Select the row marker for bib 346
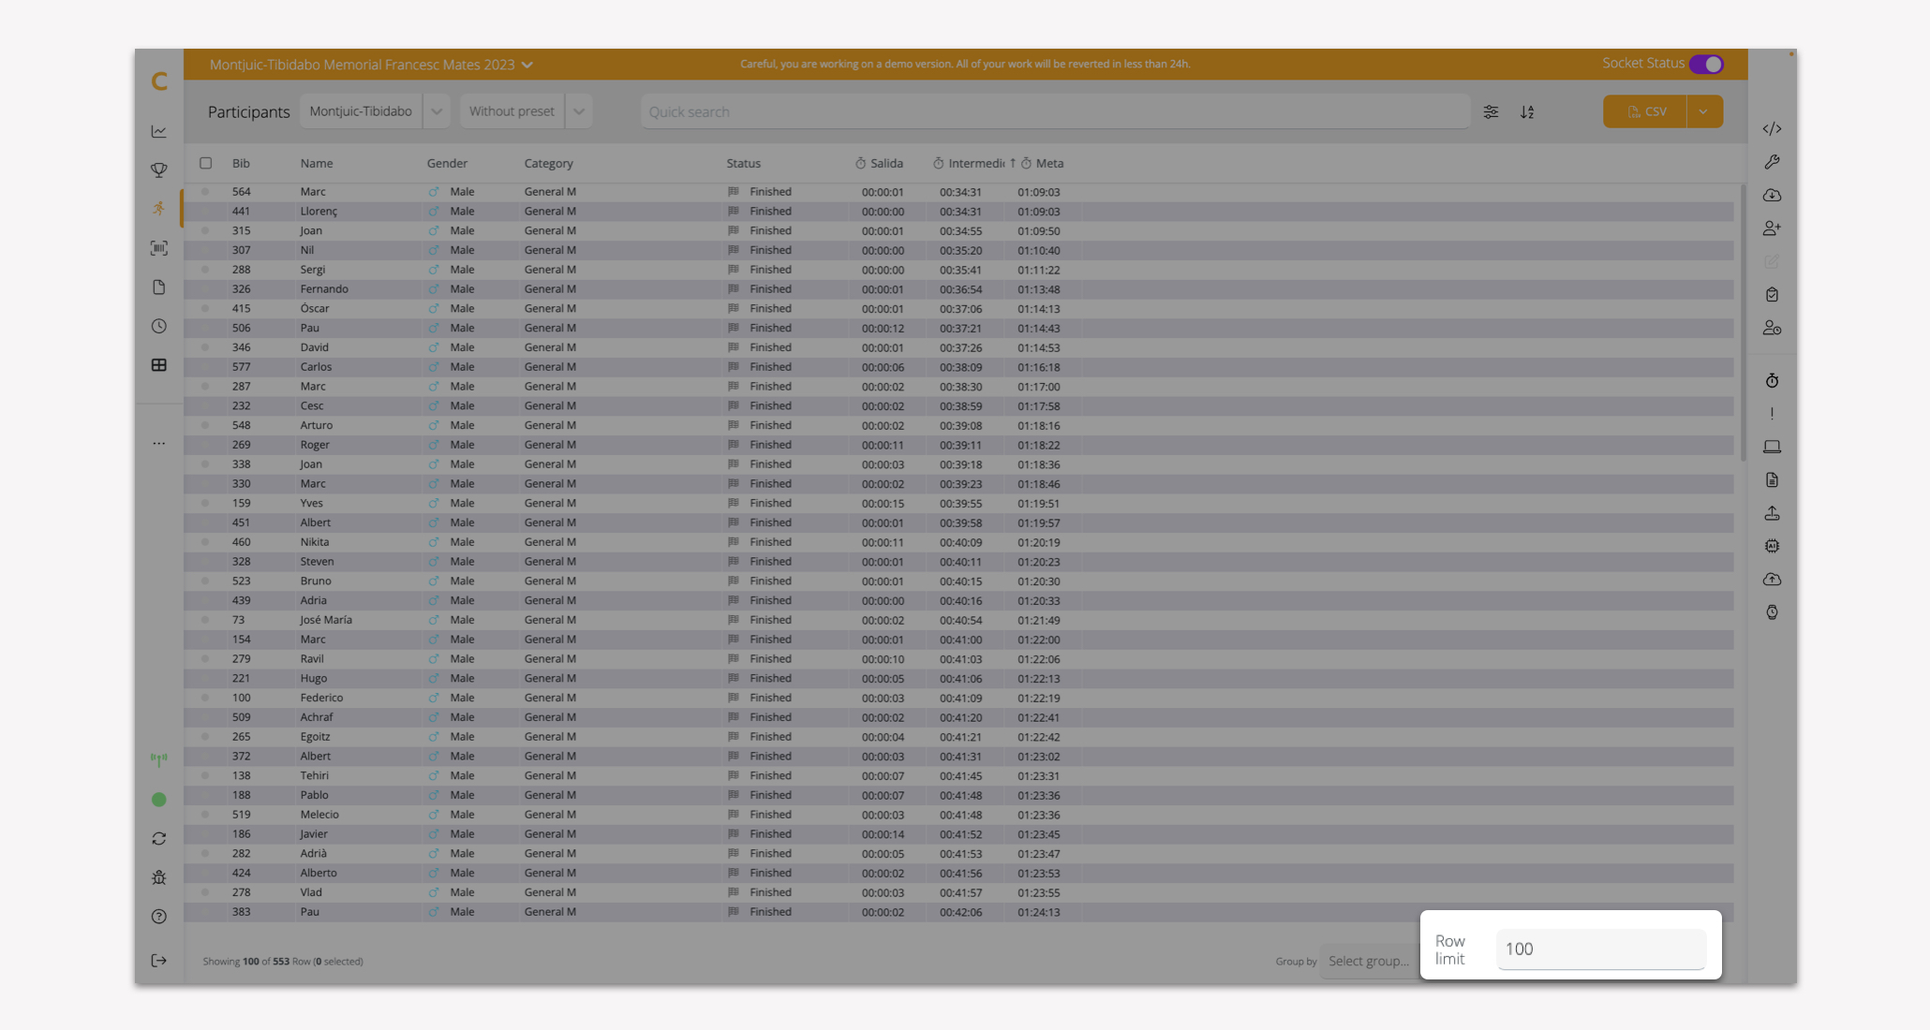 [x=205, y=347]
